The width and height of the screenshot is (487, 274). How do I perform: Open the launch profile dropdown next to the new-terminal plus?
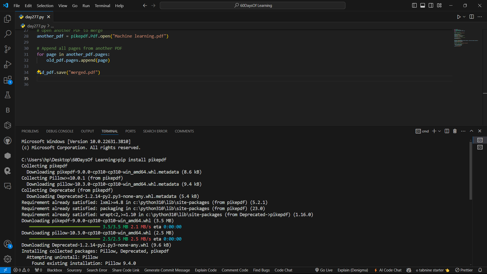(x=440, y=131)
